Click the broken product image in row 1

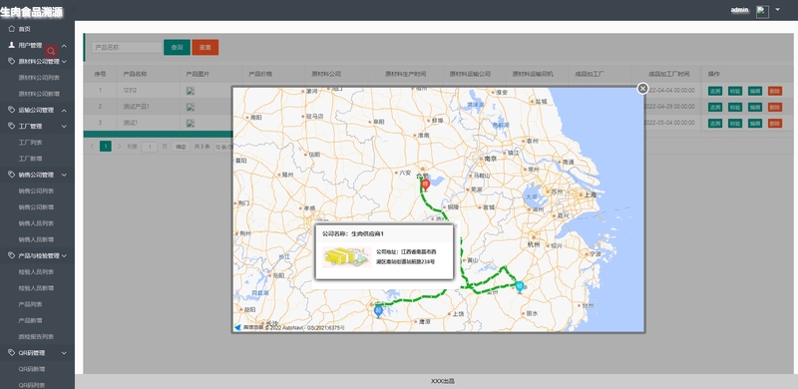(191, 91)
